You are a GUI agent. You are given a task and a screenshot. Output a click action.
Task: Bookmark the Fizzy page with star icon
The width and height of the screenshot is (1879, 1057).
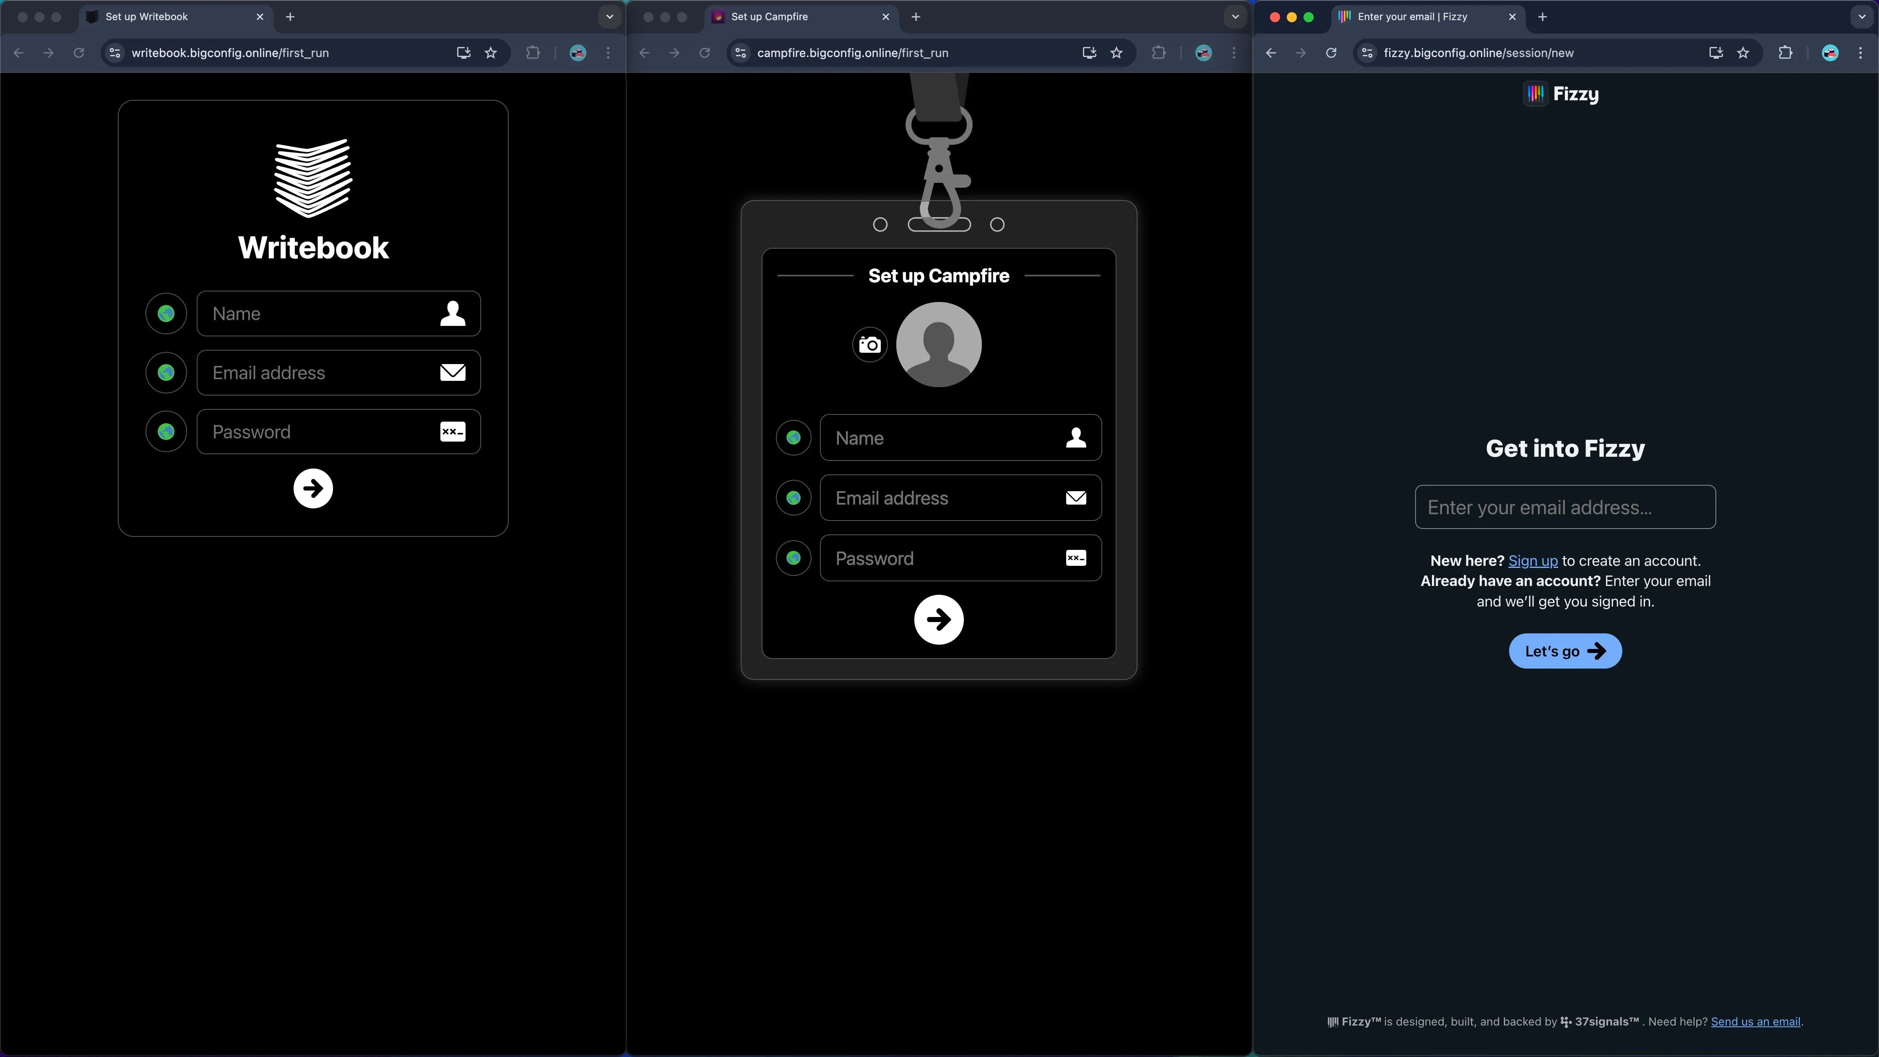pyautogui.click(x=1743, y=52)
